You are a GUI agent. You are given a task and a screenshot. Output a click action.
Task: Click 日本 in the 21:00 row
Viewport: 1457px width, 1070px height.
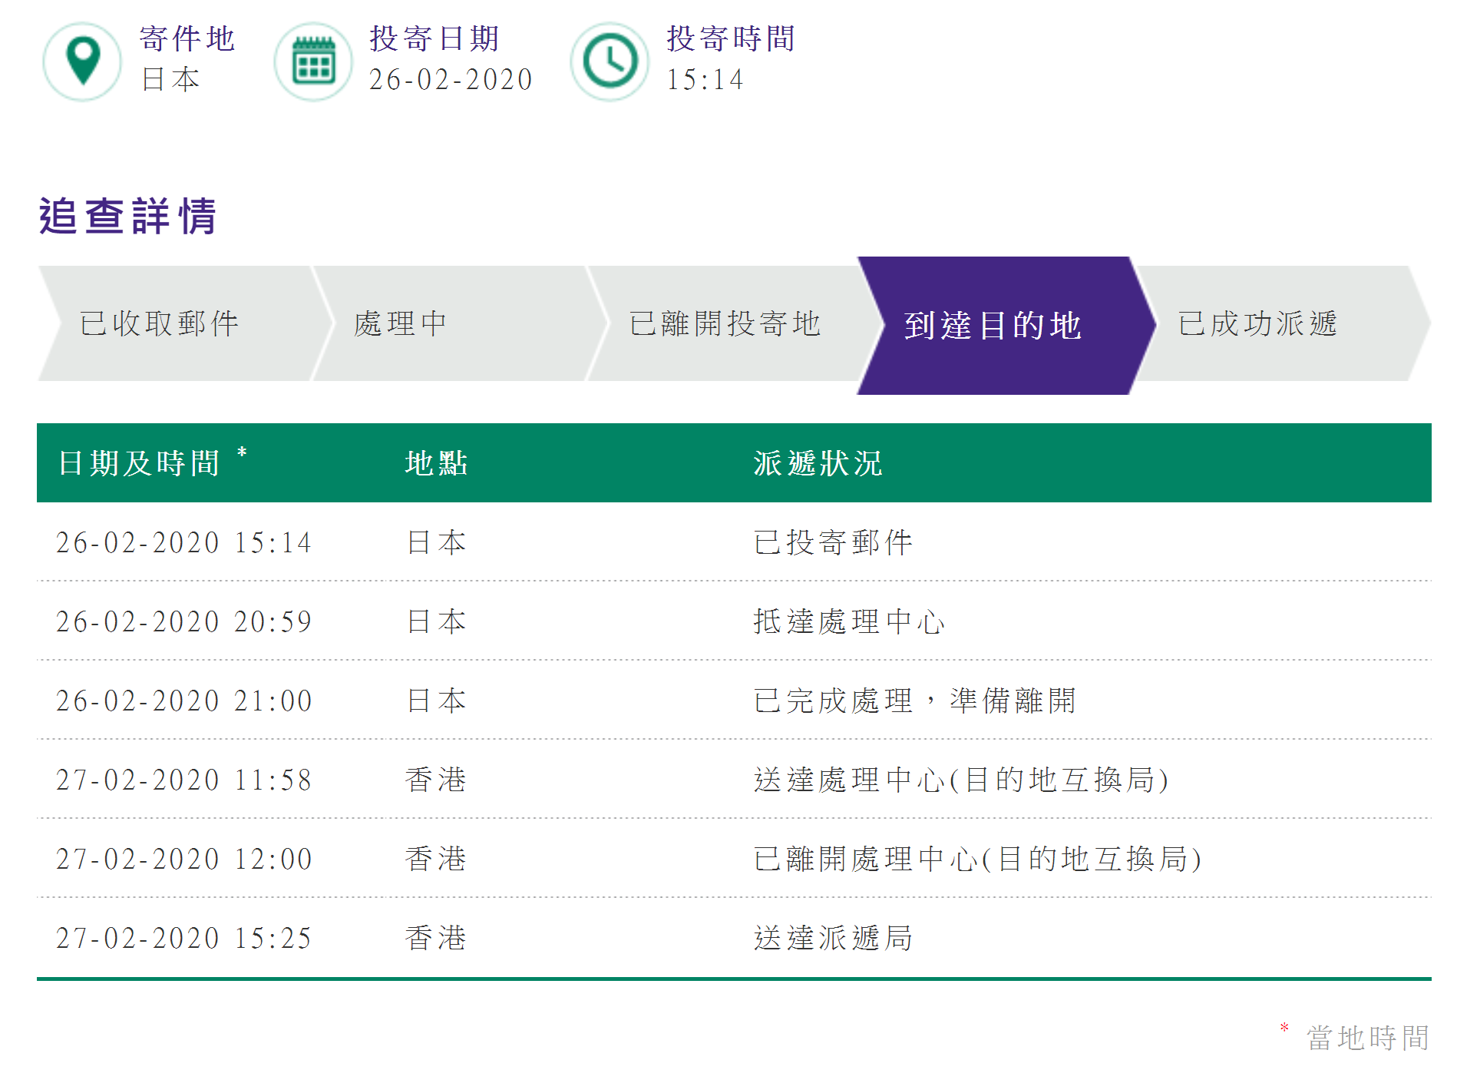pos(436,701)
